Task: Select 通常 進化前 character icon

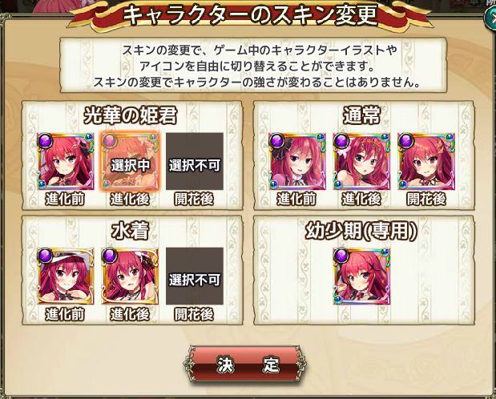Action: pyautogui.click(x=297, y=161)
